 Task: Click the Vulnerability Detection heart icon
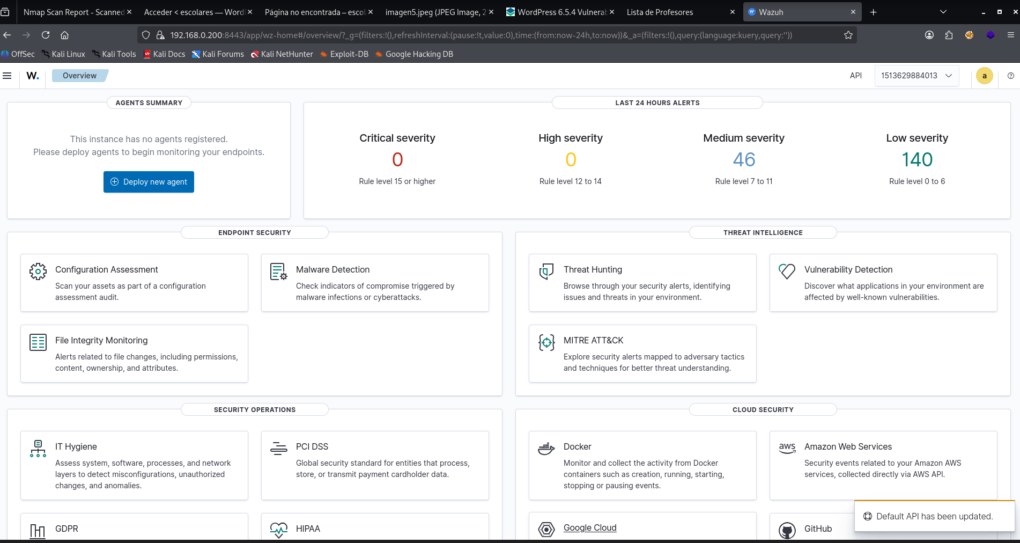coord(787,271)
